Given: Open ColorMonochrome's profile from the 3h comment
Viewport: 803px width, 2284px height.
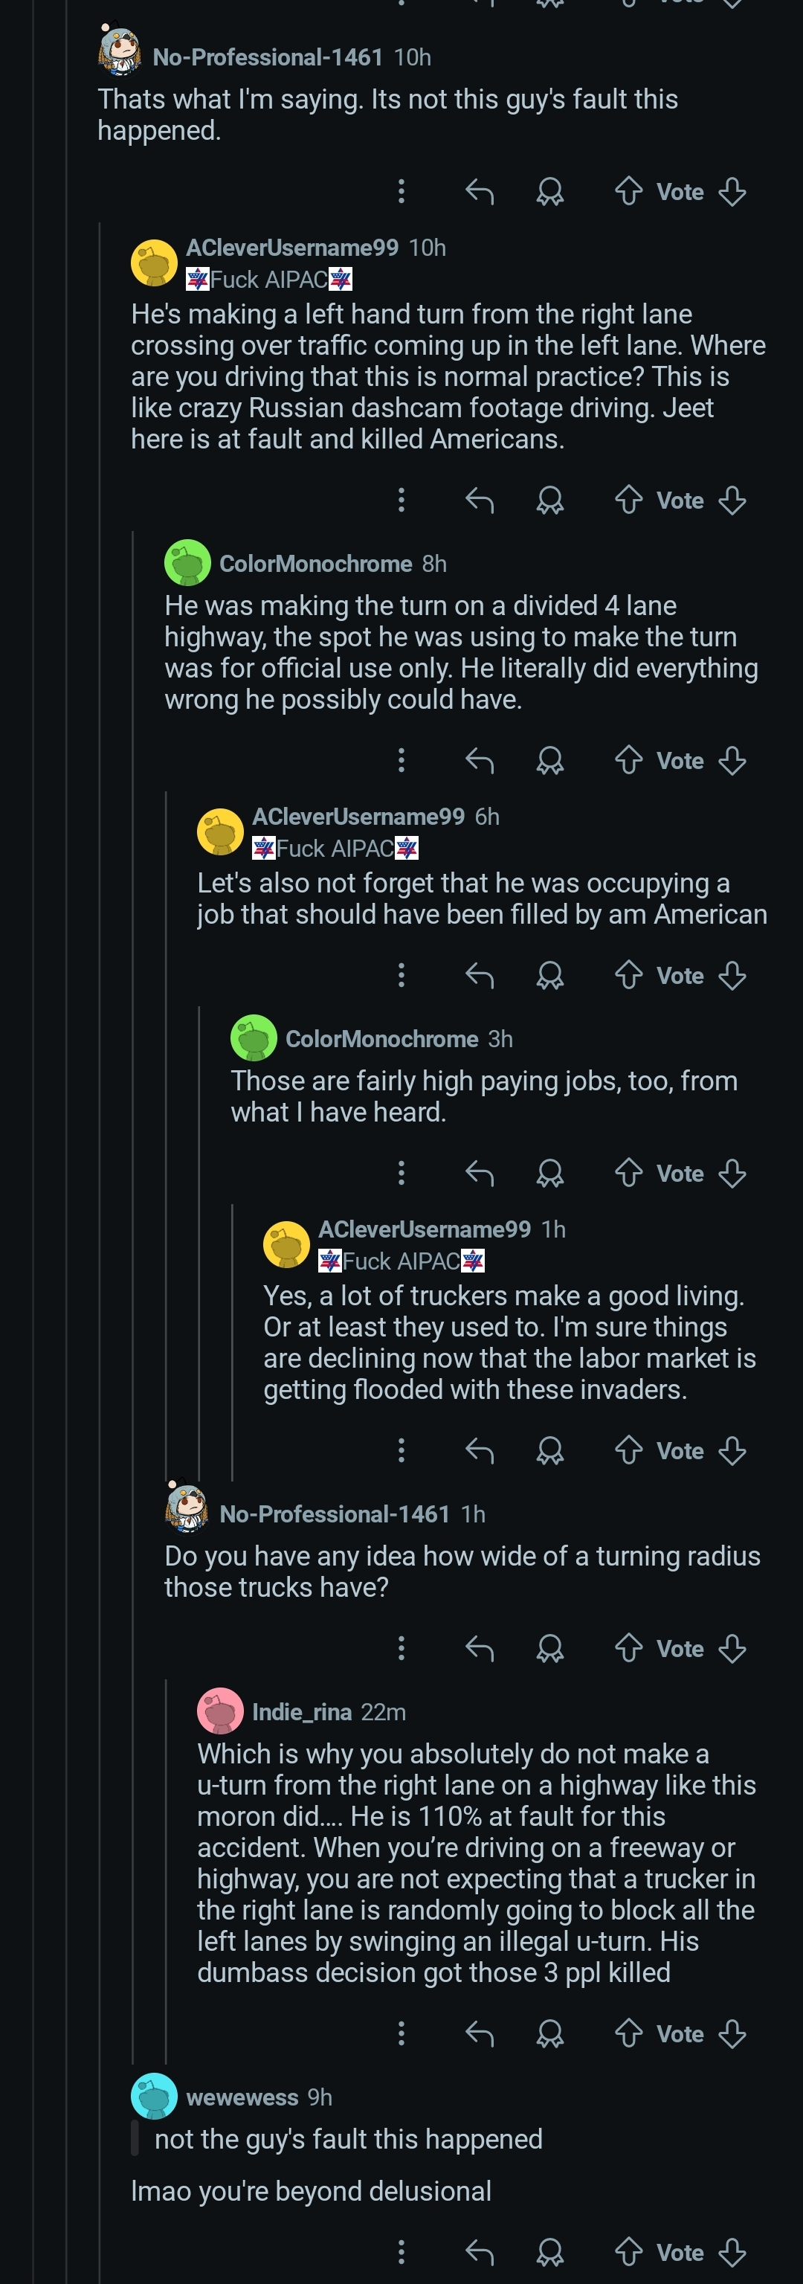Looking at the screenshot, I should (381, 1038).
